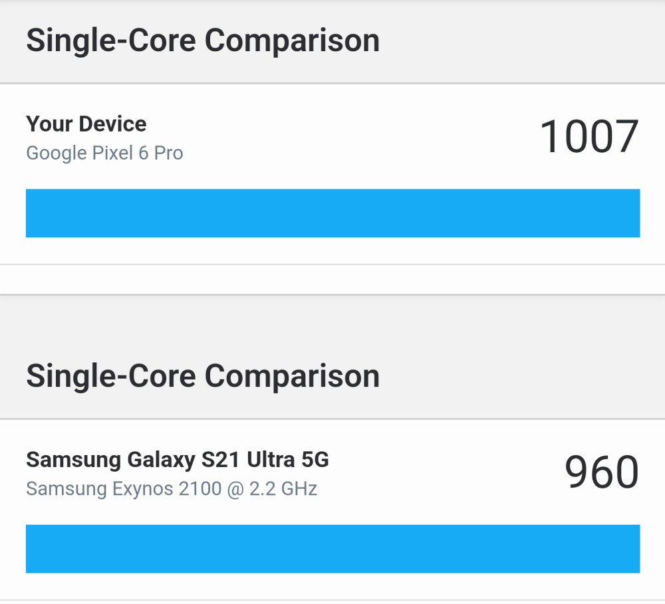
Task: Click the 960 single-core score
Action: pos(601,472)
